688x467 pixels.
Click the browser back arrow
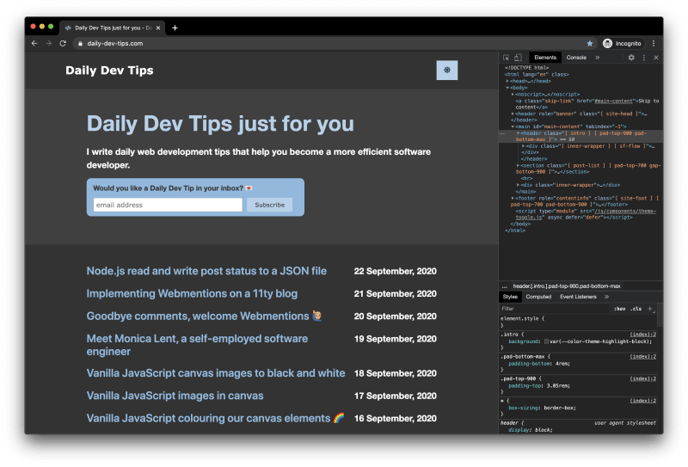point(34,44)
